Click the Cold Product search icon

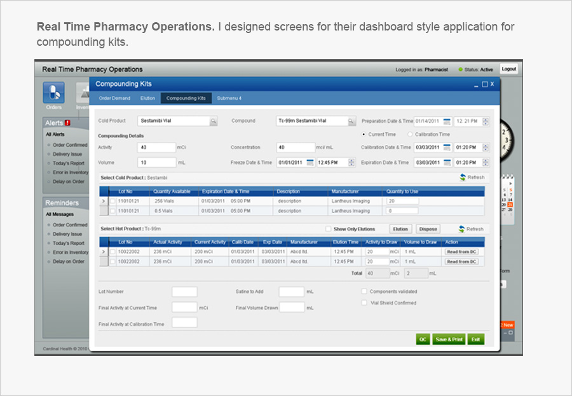(214, 121)
